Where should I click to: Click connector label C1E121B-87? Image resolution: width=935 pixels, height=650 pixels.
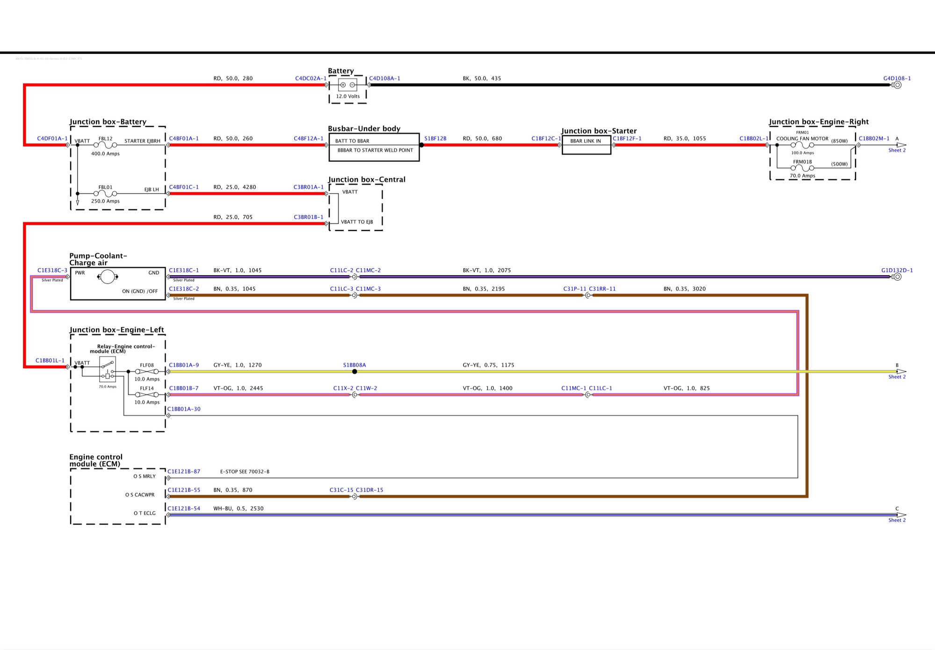[184, 471]
